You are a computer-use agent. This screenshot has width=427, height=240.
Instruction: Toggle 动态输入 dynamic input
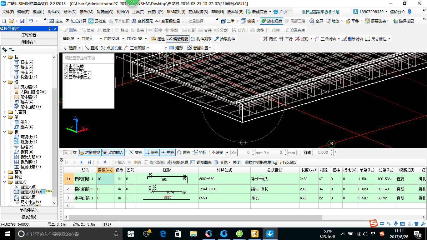[x=113, y=152]
